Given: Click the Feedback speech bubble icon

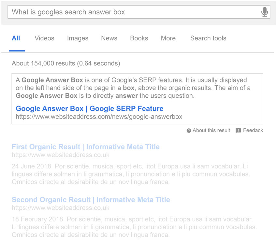Looking at the screenshot, I should point(239,130).
